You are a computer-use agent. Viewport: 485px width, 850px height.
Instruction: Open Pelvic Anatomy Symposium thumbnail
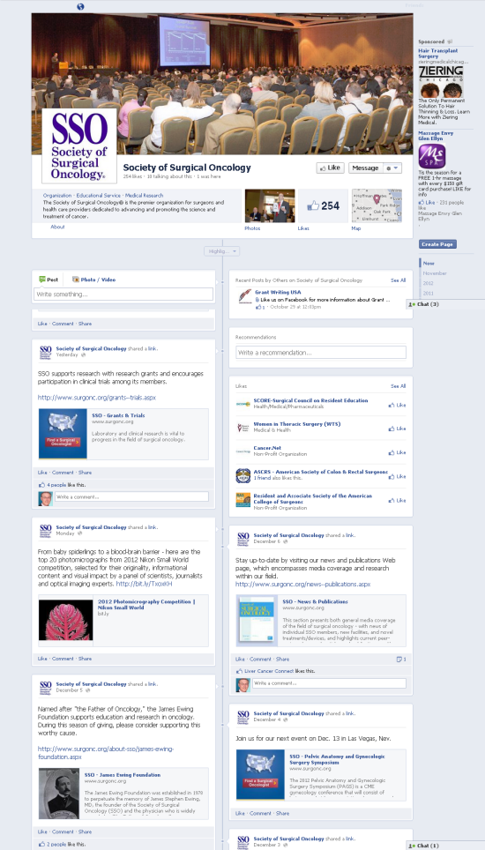260,775
